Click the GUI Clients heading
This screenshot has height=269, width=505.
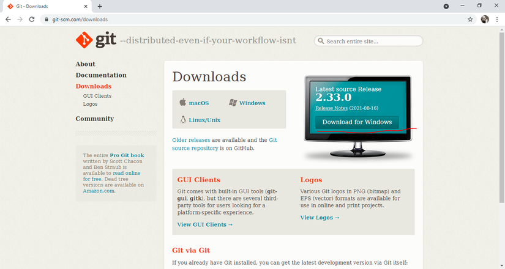[199, 180]
